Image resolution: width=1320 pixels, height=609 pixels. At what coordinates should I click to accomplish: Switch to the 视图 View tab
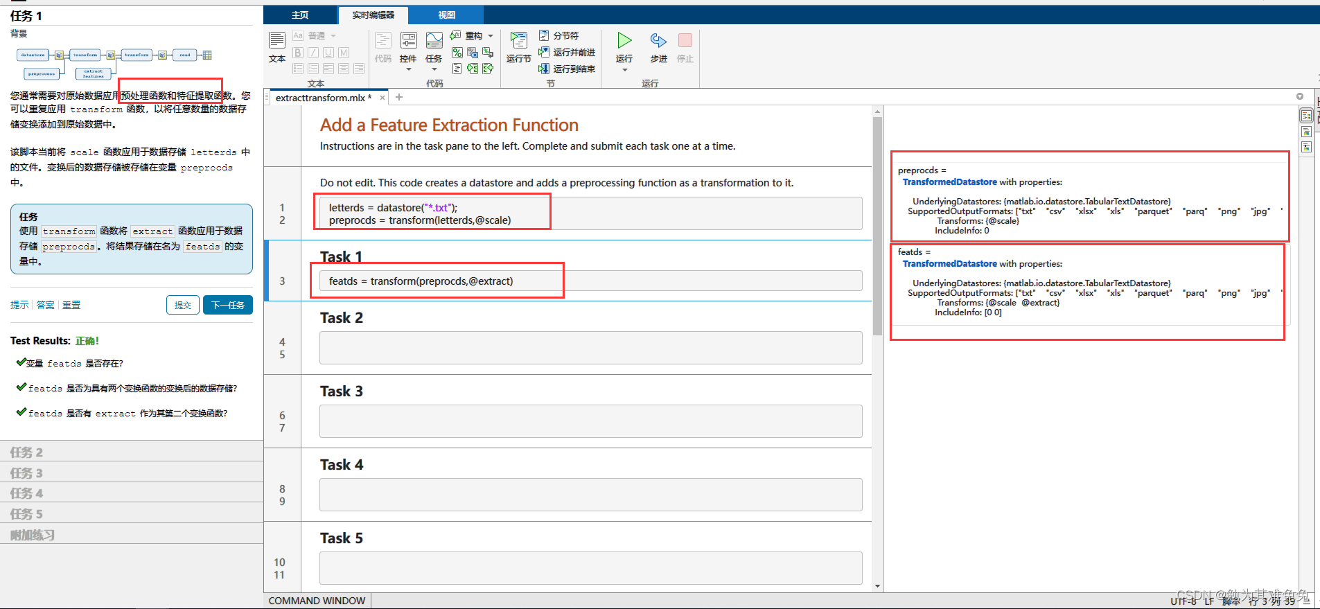pos(447,15)
